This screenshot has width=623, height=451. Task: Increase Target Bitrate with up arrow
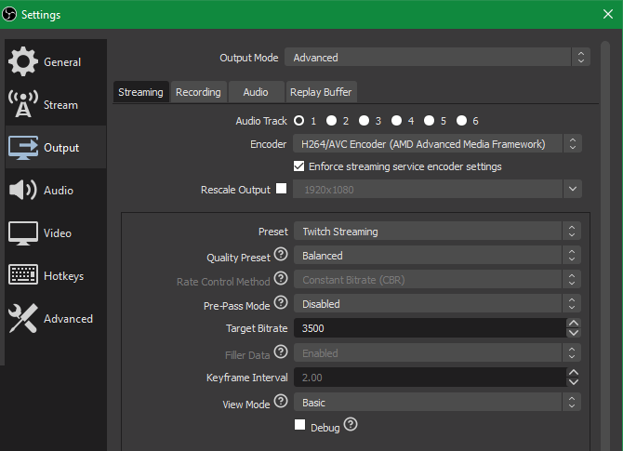click(x=574, y=324)
